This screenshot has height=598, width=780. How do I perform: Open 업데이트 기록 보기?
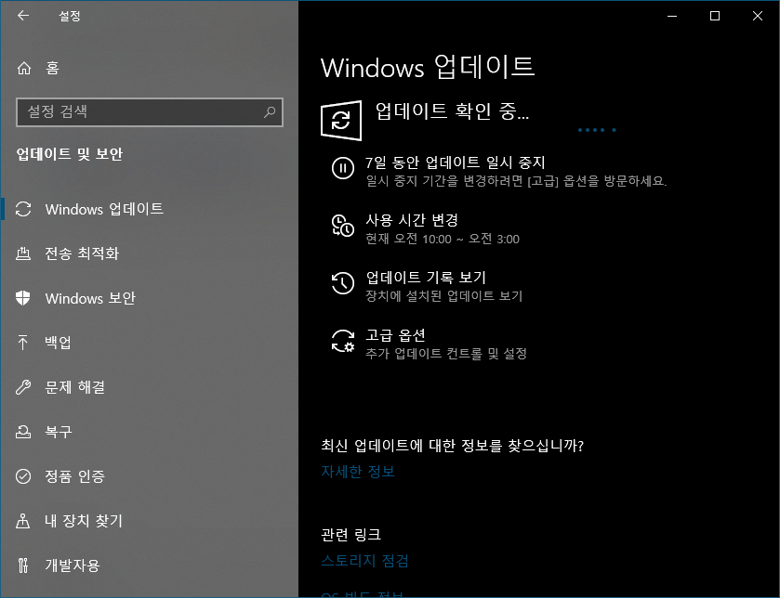pyautogui.click(x=426, y=278)
